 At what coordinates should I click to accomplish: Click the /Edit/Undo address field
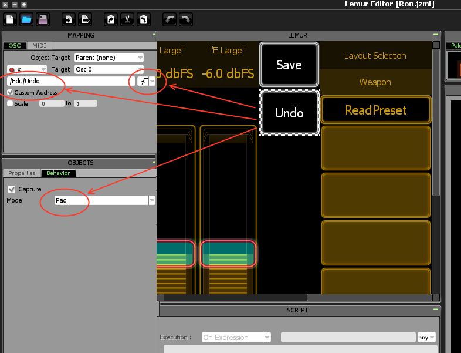tap(71, 81)
